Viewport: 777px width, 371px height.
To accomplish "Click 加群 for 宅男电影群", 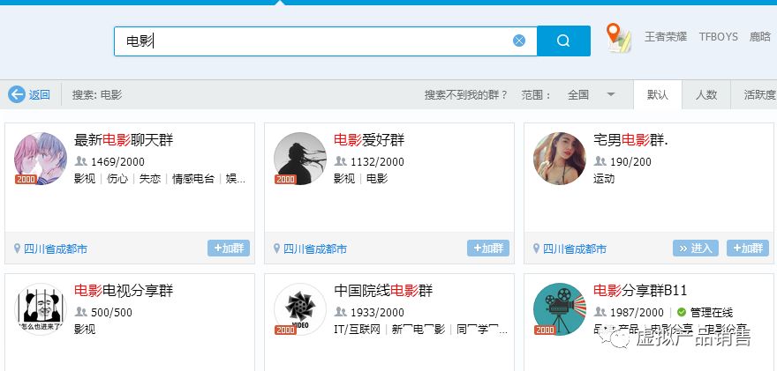I will pyautogui.click(x=748, y=249).
